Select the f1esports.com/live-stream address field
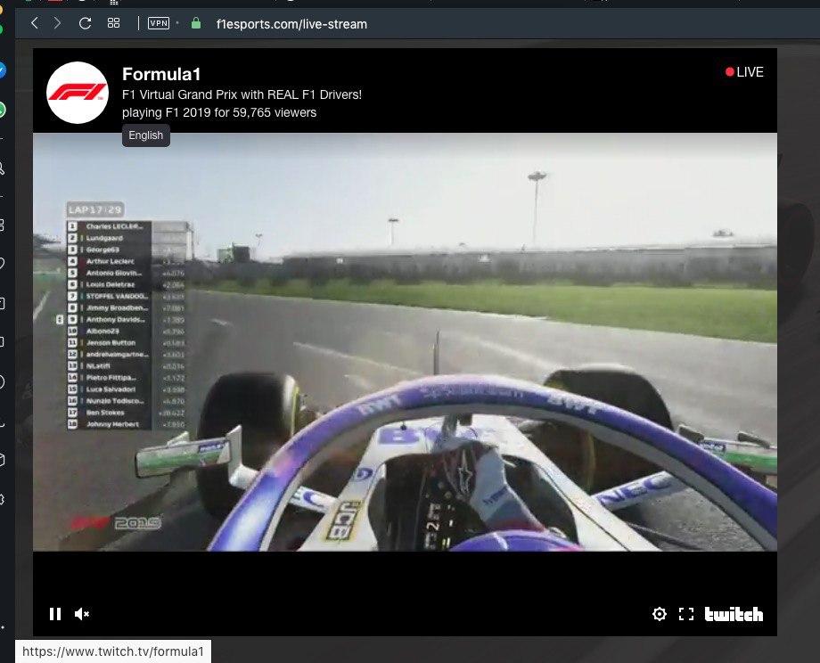The height and width of the screenshot is (663, 820). coord(291,24)
